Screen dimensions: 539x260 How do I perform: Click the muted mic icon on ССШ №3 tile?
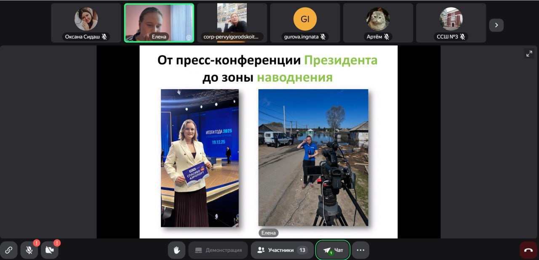coord(463,37)
